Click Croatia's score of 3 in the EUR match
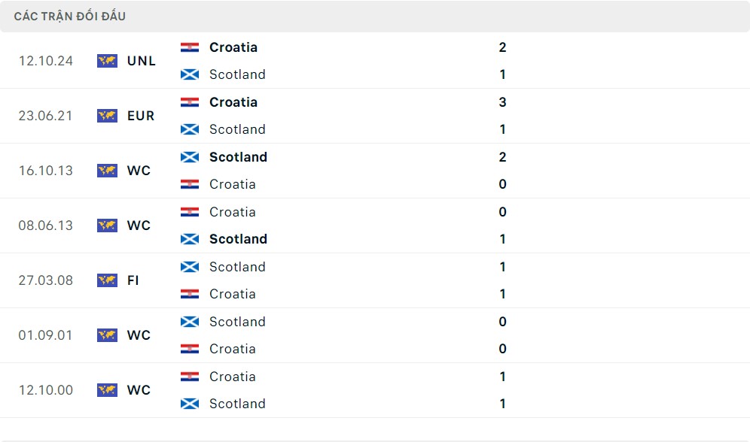The height and width of the screenshot is (442, 750). coord(502,102)
